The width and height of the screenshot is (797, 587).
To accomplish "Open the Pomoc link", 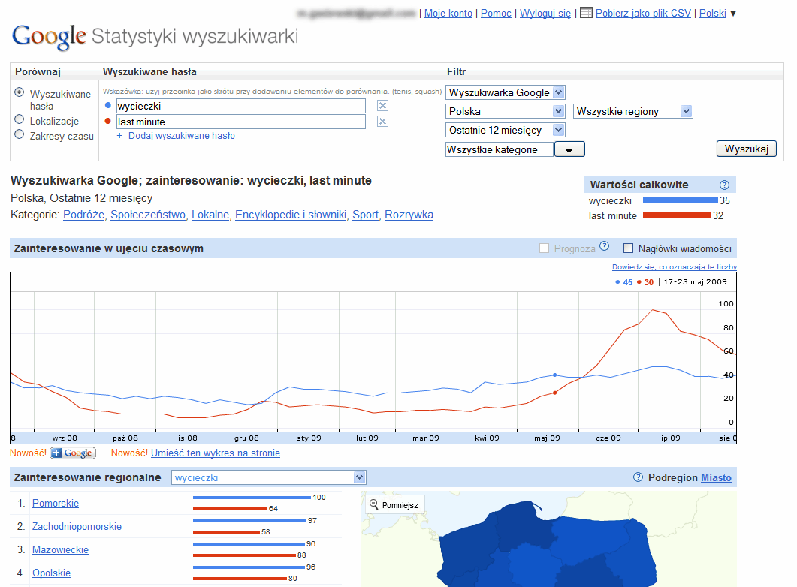I will (496, 14).
